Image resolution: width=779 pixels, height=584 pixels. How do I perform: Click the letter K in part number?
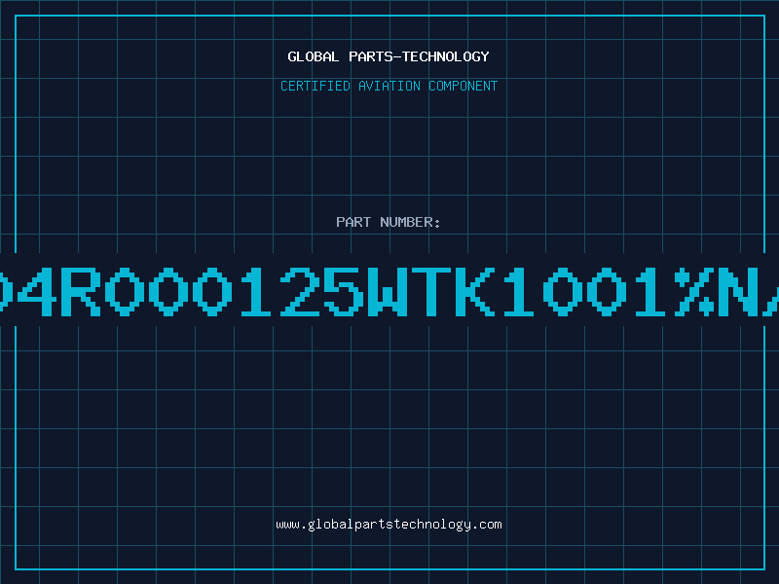click(x=475, y=291)
